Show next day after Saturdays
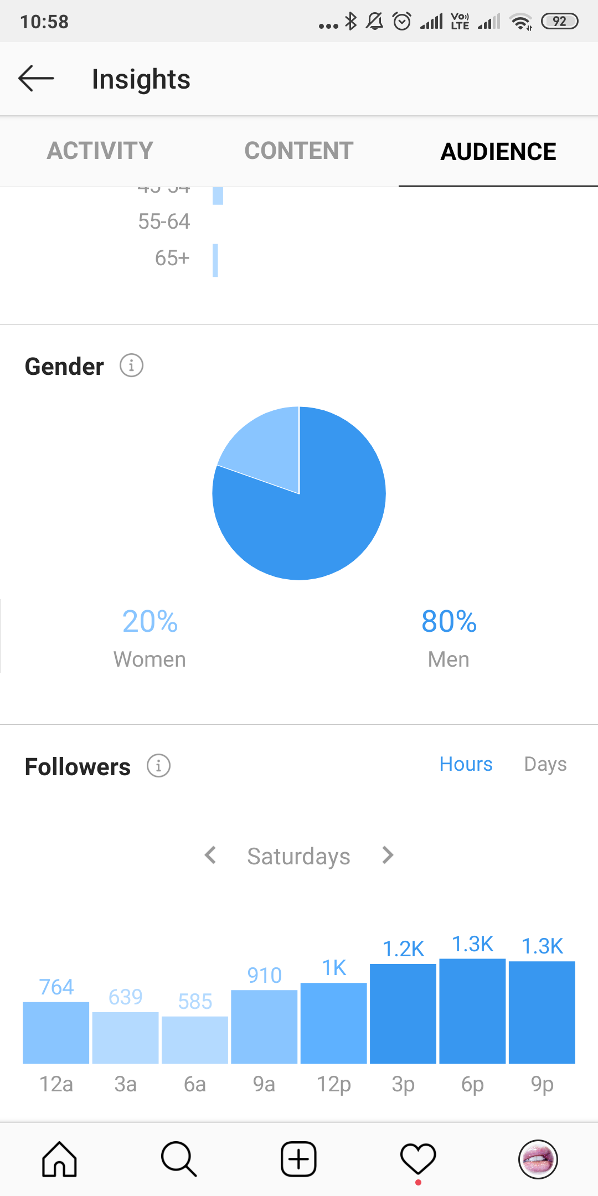The image size is (598, 1196). [388, 855]
